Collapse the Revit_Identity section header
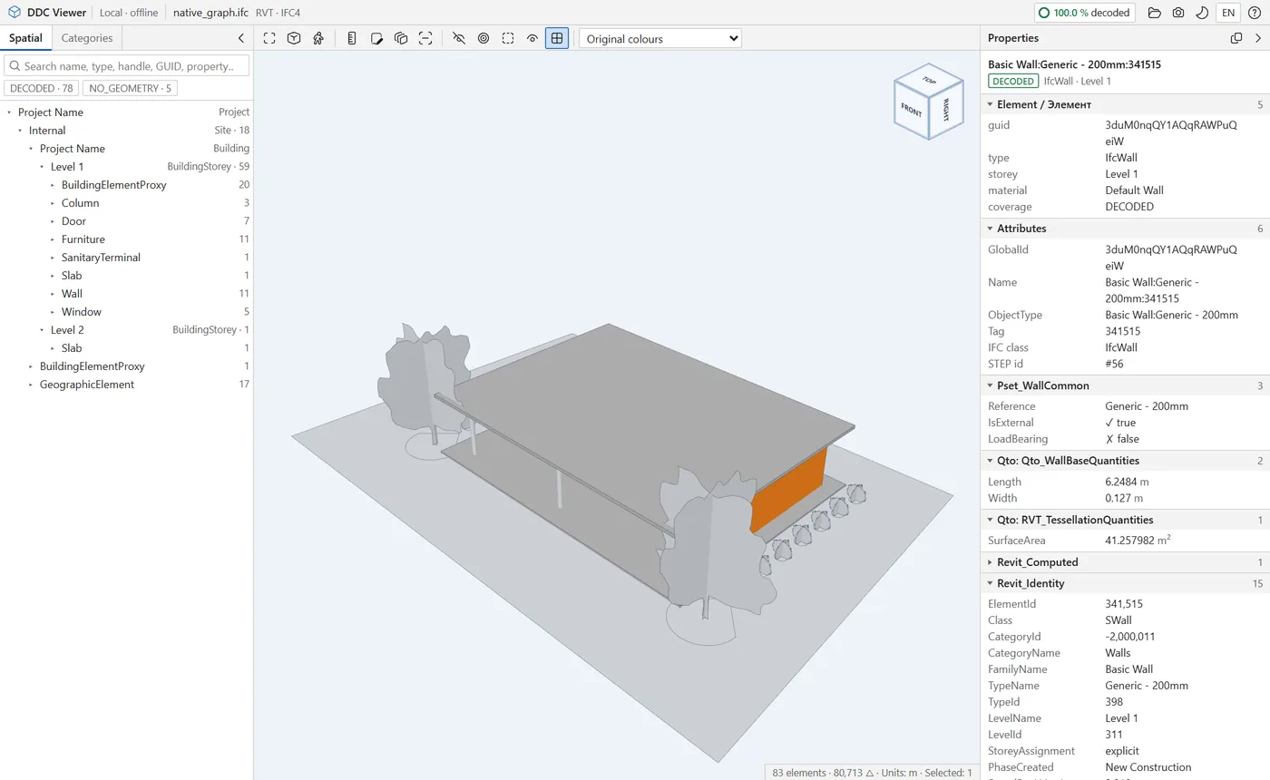This screenshot has width=1270, height=780. [1125, 583]
